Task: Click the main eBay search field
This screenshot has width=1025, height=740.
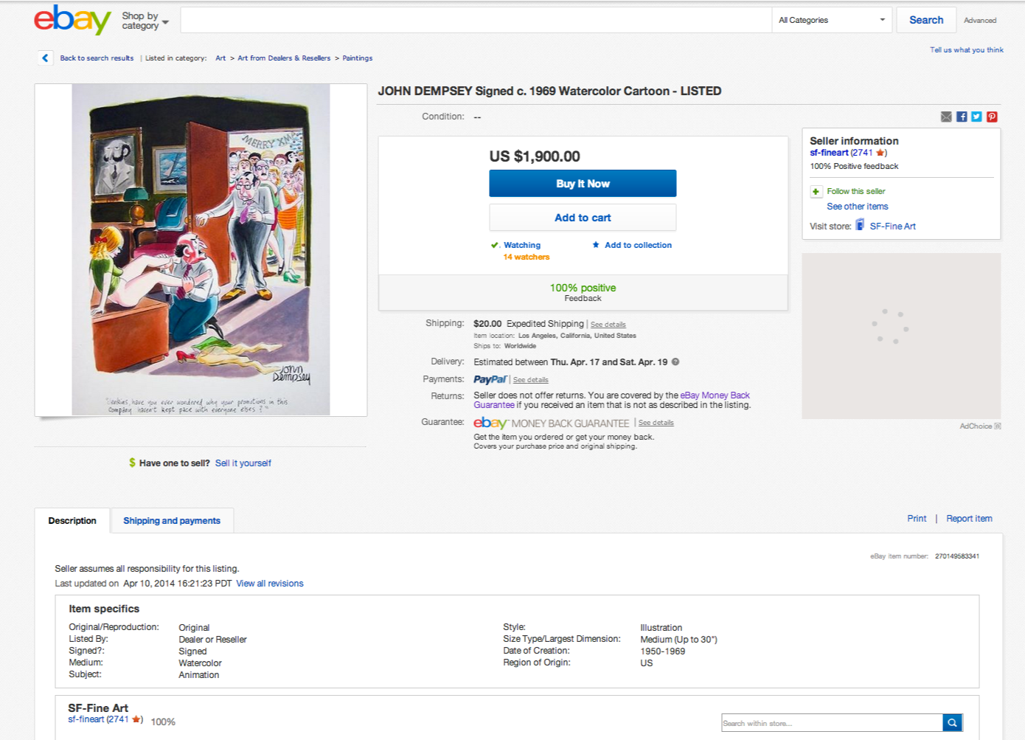Action: coord(476,20)
